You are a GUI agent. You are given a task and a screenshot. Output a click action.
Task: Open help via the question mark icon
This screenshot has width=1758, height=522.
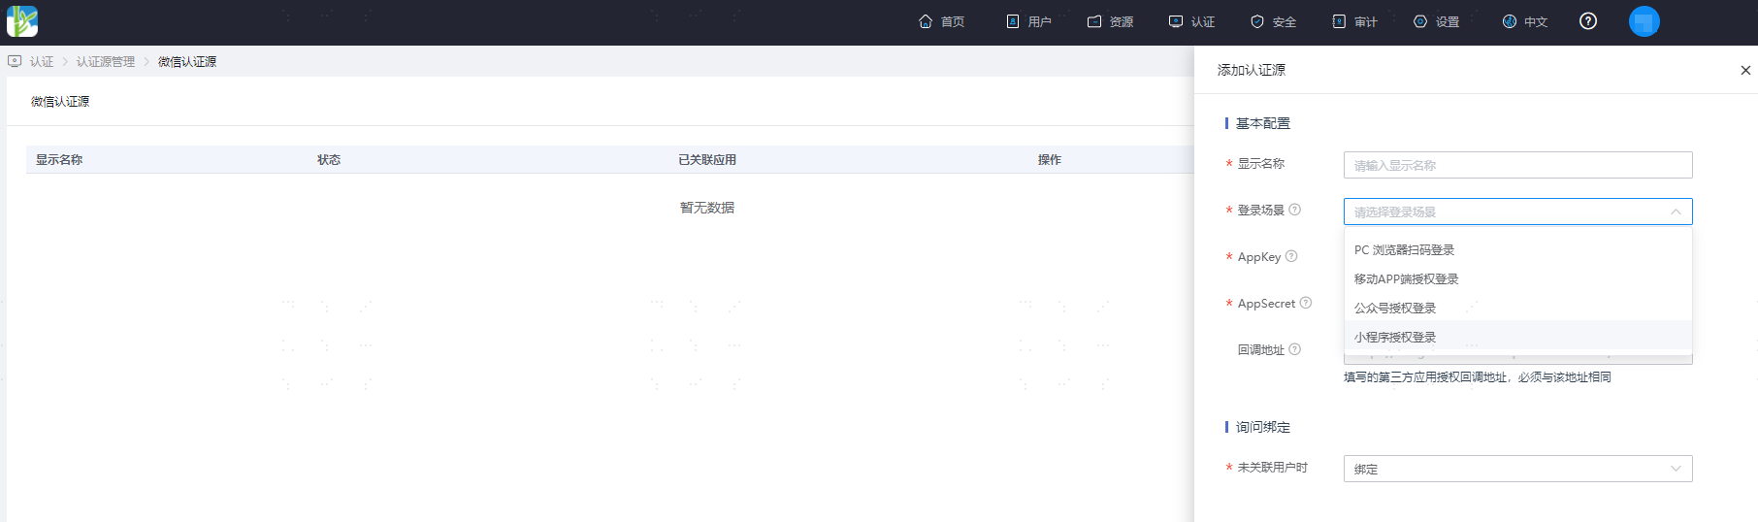tap(1588, 21)
